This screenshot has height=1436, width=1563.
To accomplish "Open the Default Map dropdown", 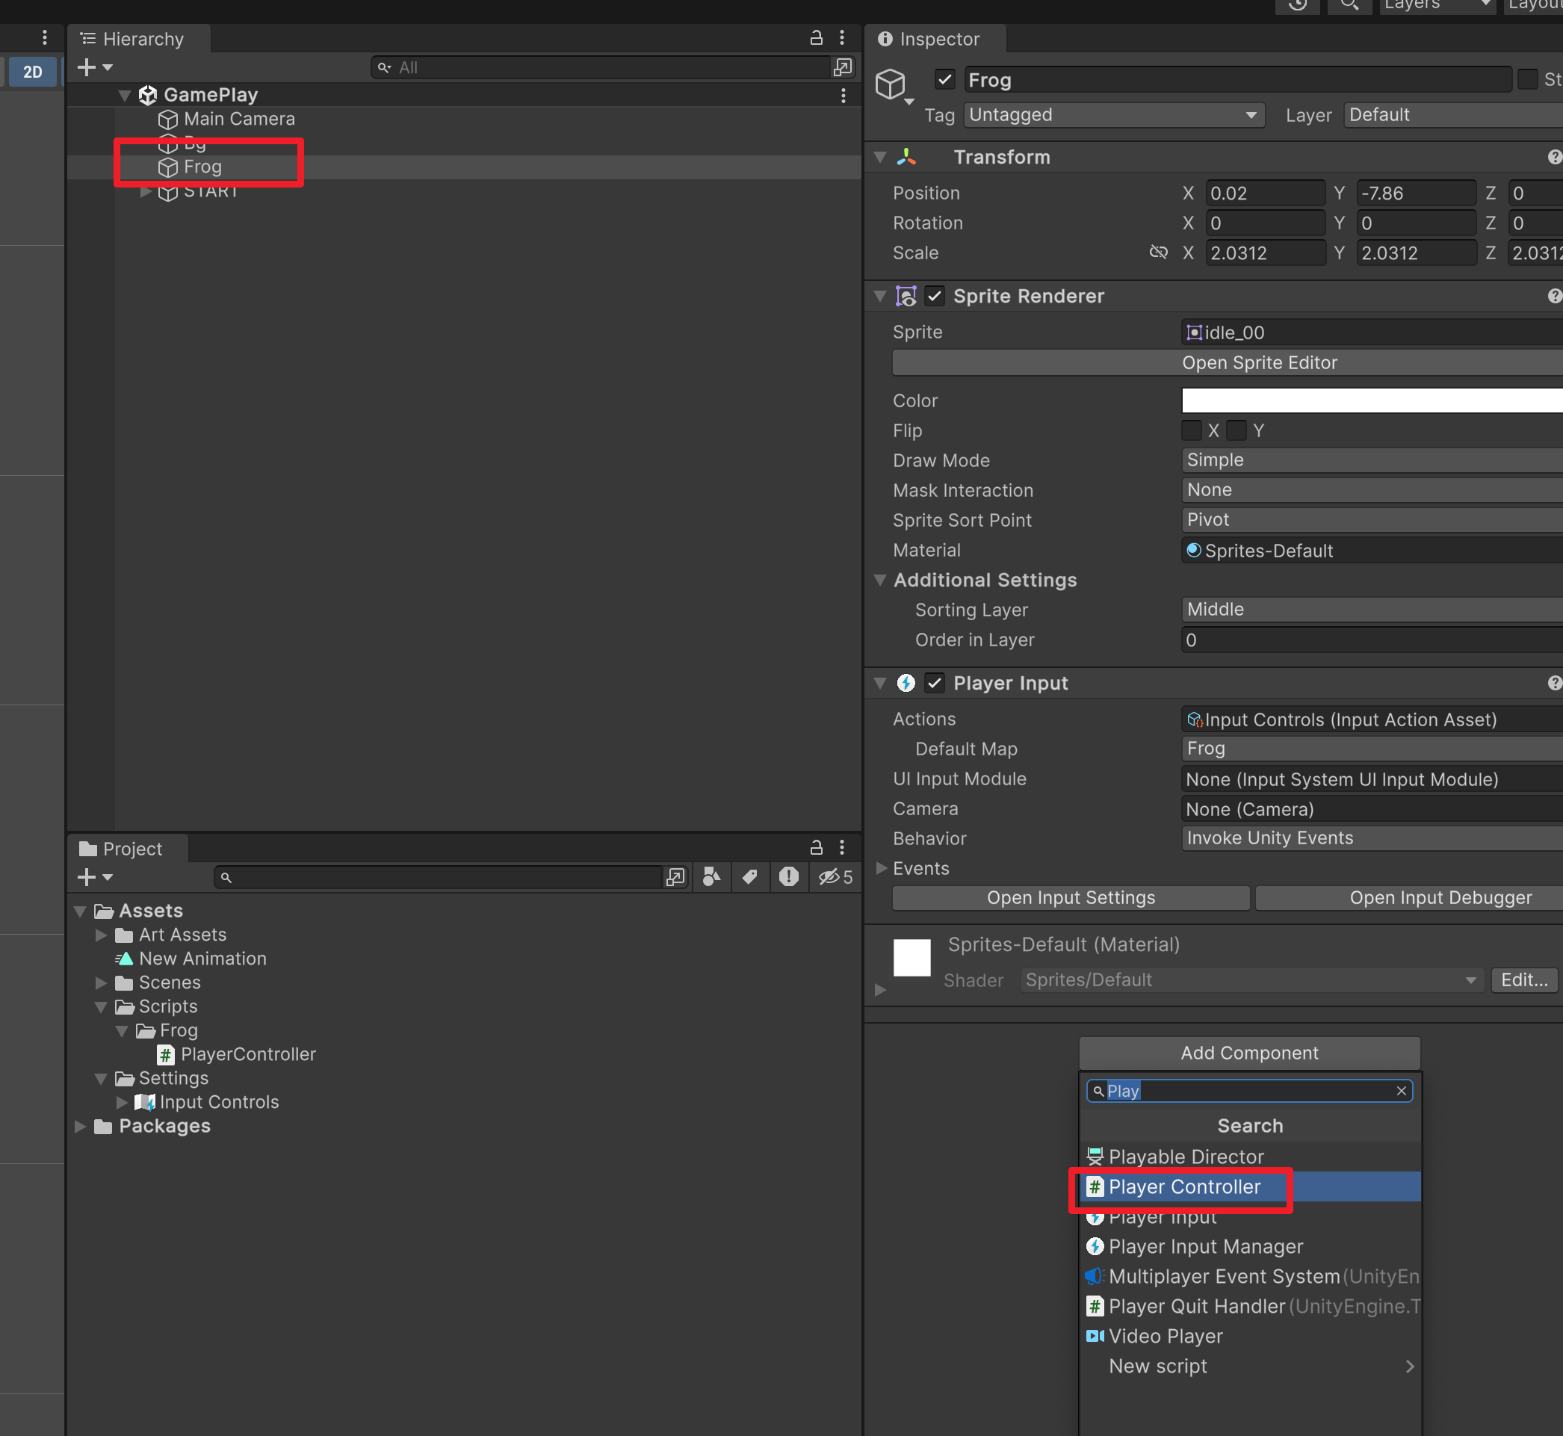I will pyautogui.click(x=1372, y=749).
